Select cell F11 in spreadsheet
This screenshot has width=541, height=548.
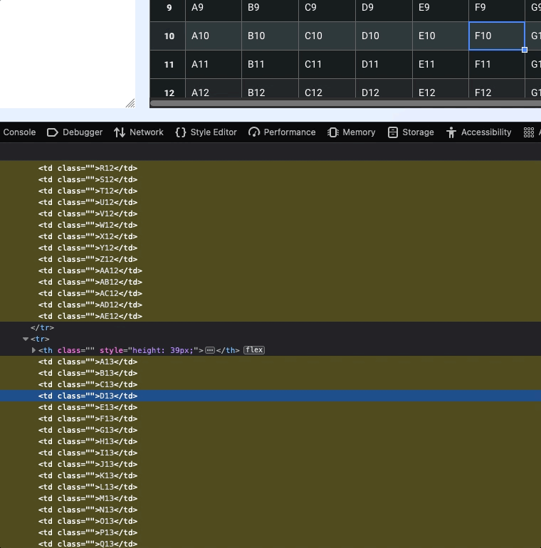[x=497, y=64]
